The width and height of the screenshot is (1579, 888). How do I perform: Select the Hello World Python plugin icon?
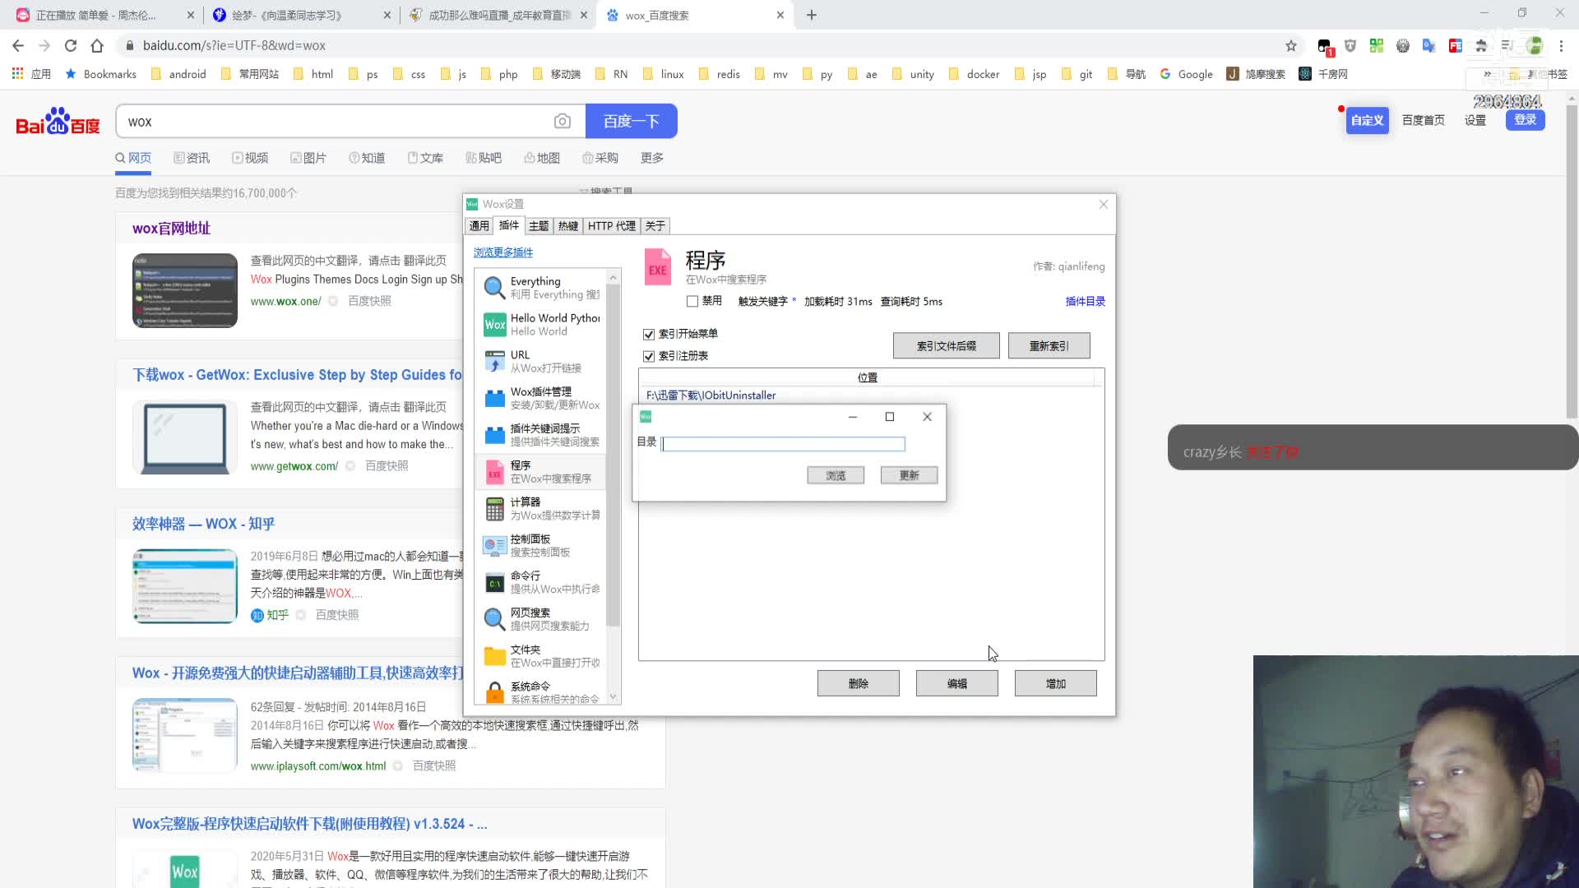[494, 325]
